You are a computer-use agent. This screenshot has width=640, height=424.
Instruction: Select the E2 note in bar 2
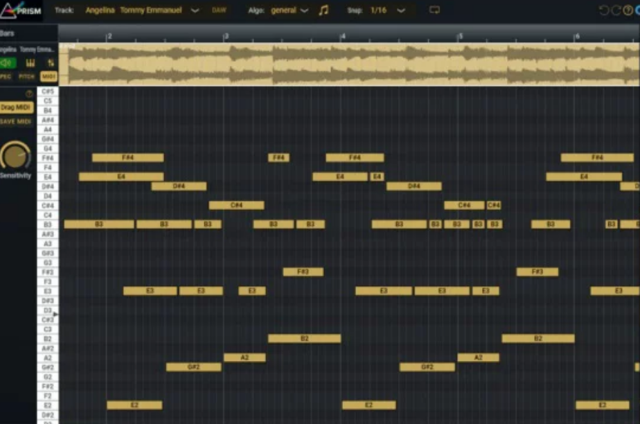(x=134, y=405)
